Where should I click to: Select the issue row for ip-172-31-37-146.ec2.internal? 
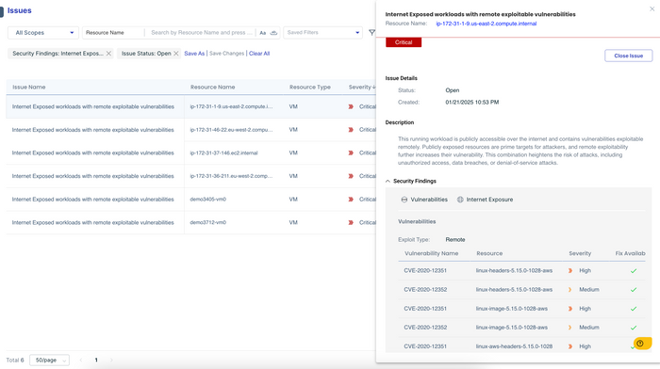pos(190,153)
